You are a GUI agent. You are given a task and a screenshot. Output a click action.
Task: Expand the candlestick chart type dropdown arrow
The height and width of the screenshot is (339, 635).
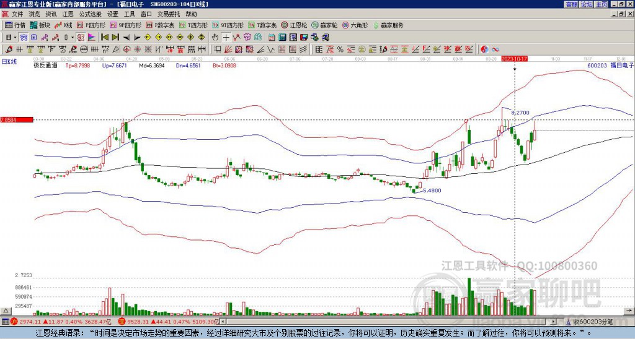[73, 38]
